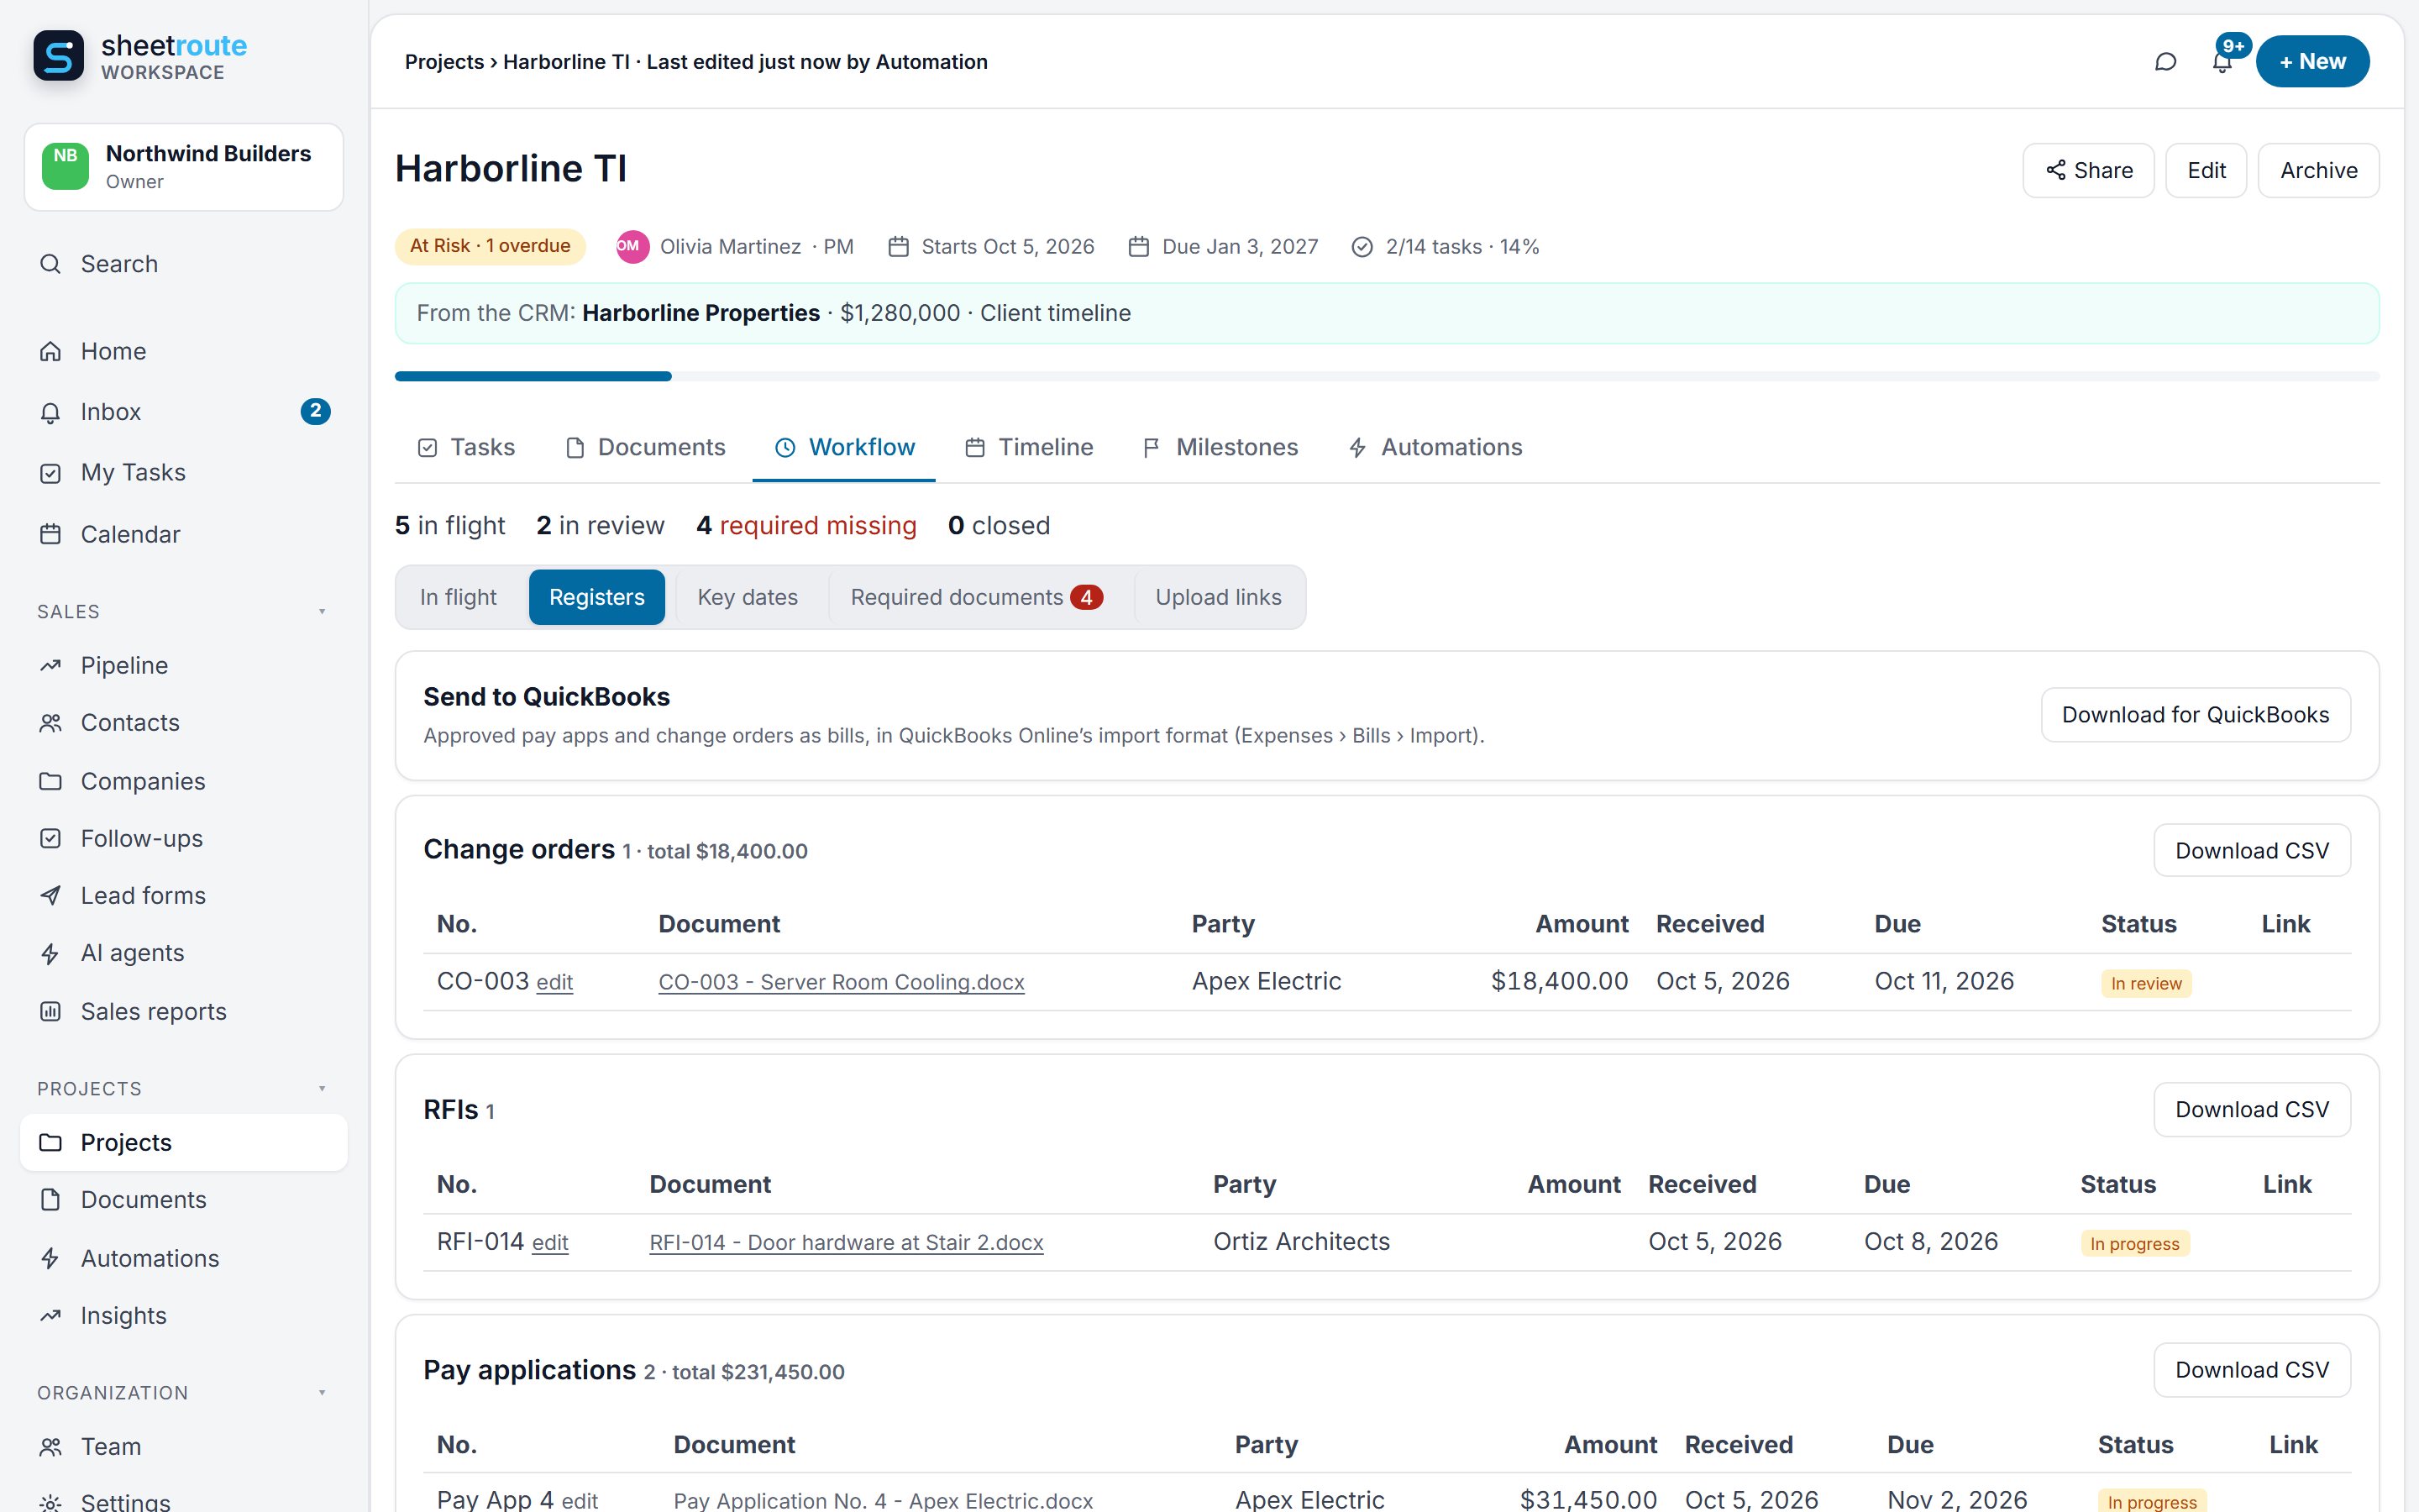Open CO-003 - Server Room Cooling.docx link
The image size is (2419, 1512).
(x=842, y=982)
